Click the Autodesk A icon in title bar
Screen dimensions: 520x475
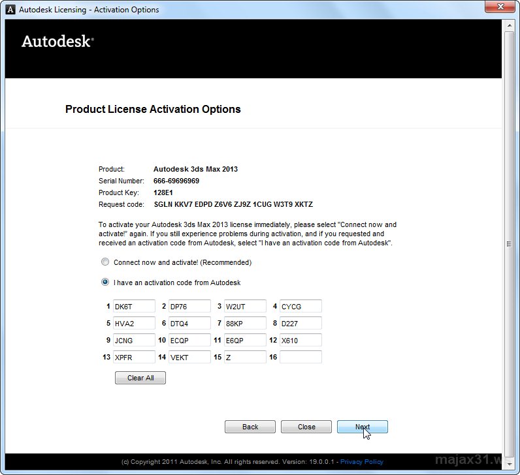(10, 10)
